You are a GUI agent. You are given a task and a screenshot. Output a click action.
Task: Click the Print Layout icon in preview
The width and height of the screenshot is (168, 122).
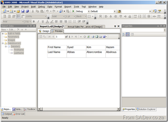coord(97,37)
